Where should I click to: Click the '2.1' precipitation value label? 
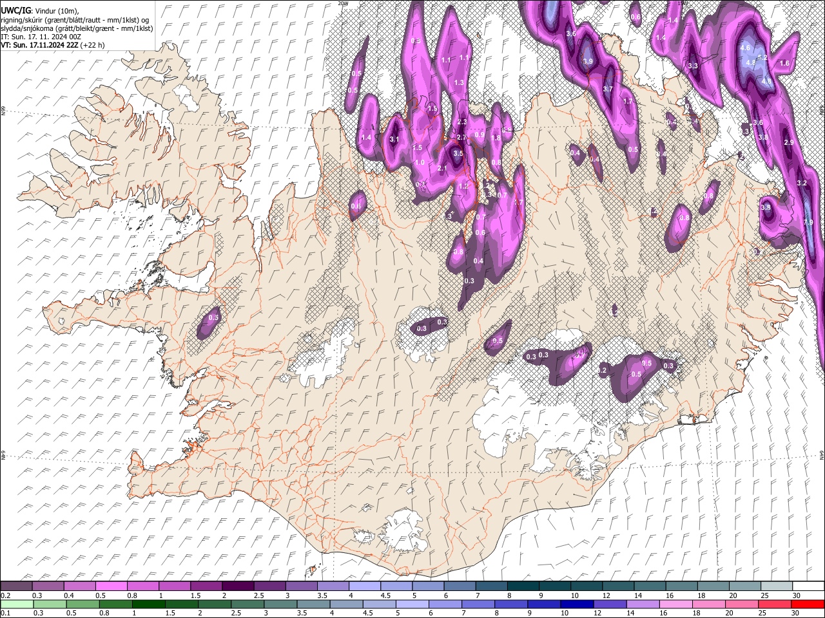442,169
